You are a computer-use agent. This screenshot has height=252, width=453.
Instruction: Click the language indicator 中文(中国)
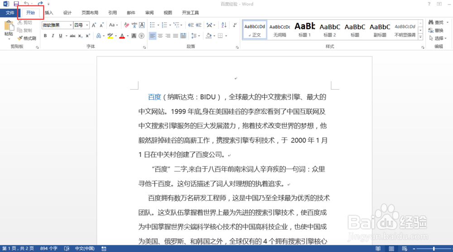tap(85, 248)
